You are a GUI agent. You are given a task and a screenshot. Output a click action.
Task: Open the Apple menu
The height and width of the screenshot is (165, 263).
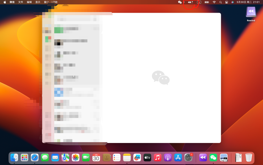click(5, 2)
